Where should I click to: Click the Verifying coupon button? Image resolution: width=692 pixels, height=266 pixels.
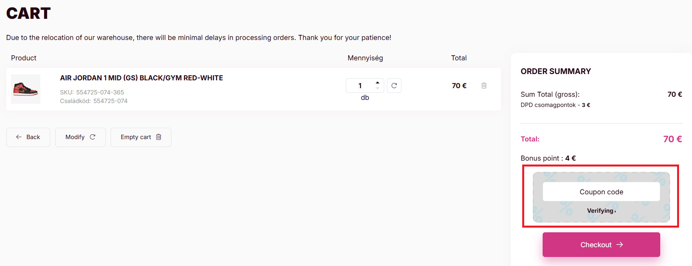tap(601, 211)
